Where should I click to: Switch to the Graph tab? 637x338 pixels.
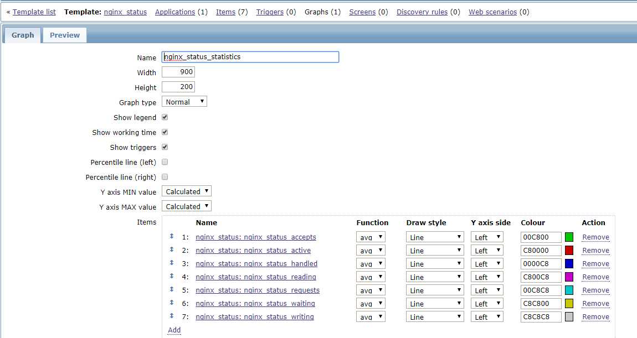pos(23,35)
